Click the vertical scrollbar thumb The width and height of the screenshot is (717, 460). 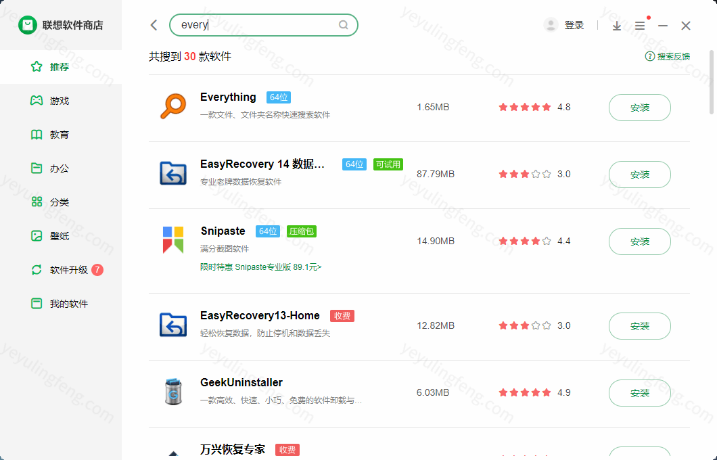tap(711, 83)
